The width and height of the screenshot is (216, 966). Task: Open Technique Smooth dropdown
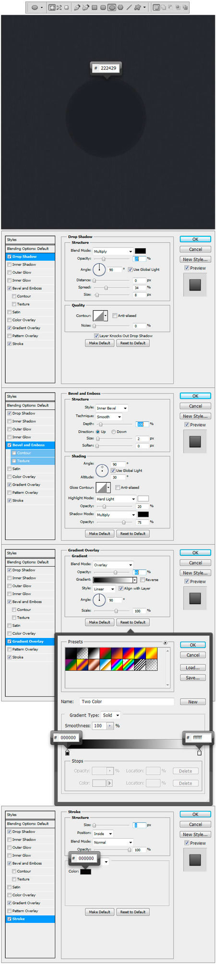(x=109, y=416)
